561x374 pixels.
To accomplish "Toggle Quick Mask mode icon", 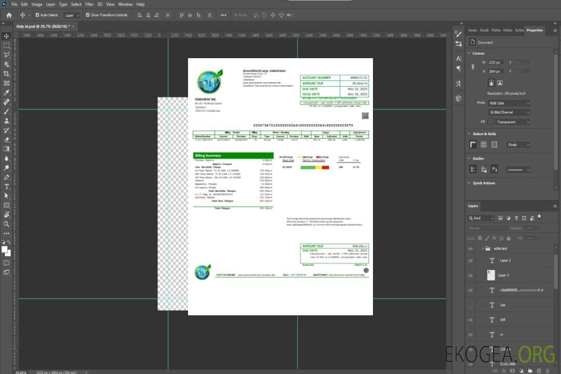I will click(6, 263).
